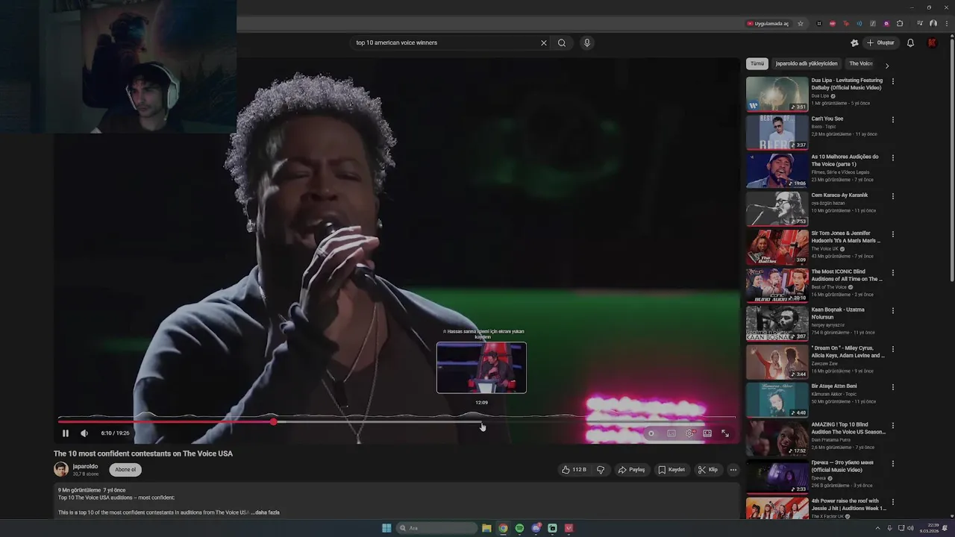
Task: Clear the search box with the X
Action: 544,43
